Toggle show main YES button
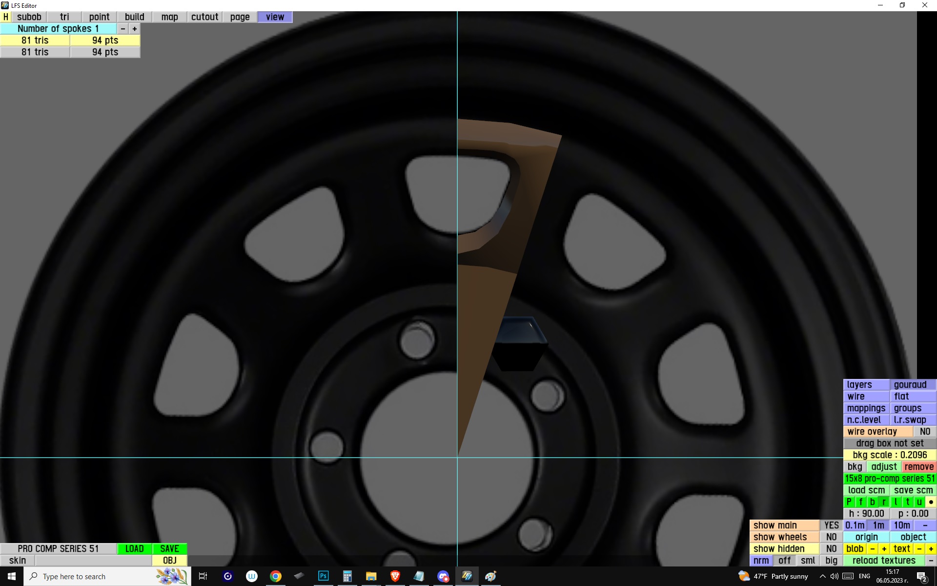This screenshot has height=586, width=937. [x=831, y=525]
